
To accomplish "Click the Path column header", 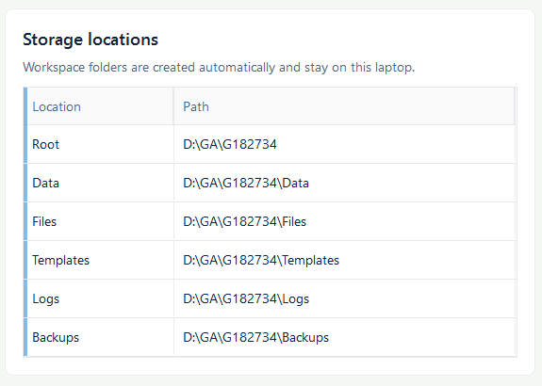I will (x=344, y=106).
